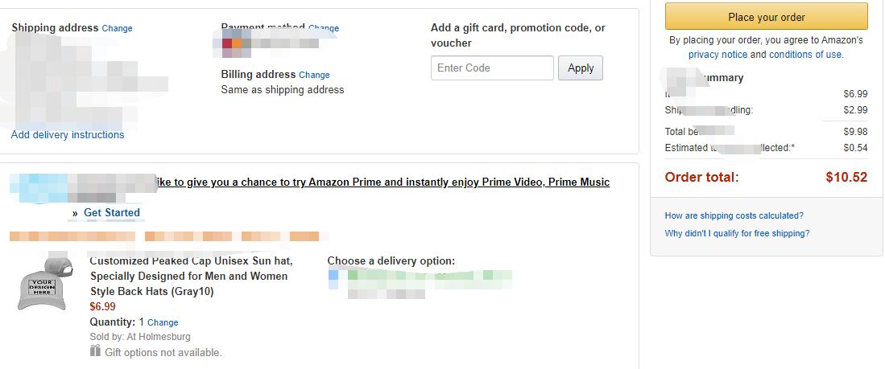Click the gift box icon under the product
Viewport: 885px width, 369px height.
pyautogui.click(x=95, y=351)
